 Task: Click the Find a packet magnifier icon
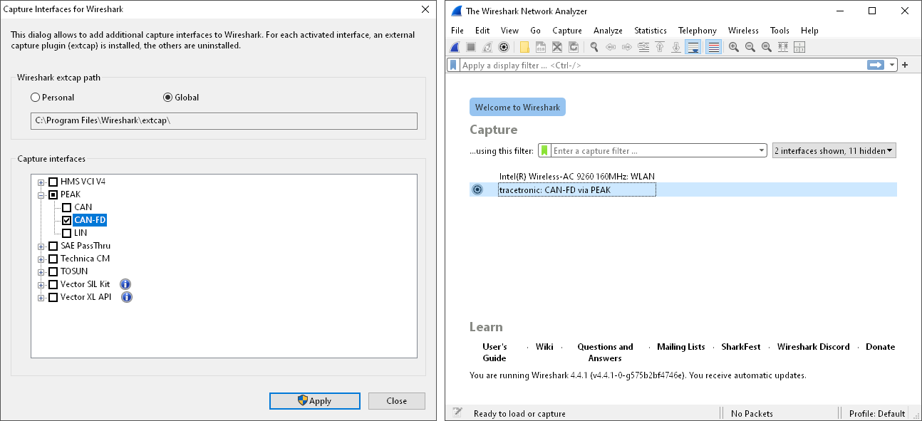coord(594,47)
